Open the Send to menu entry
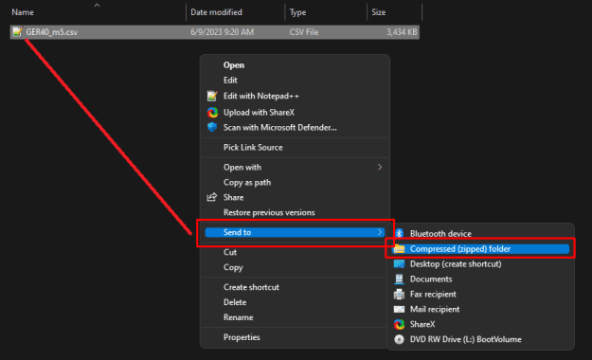This screenshot has height=360, width=592. coord(295,232)
